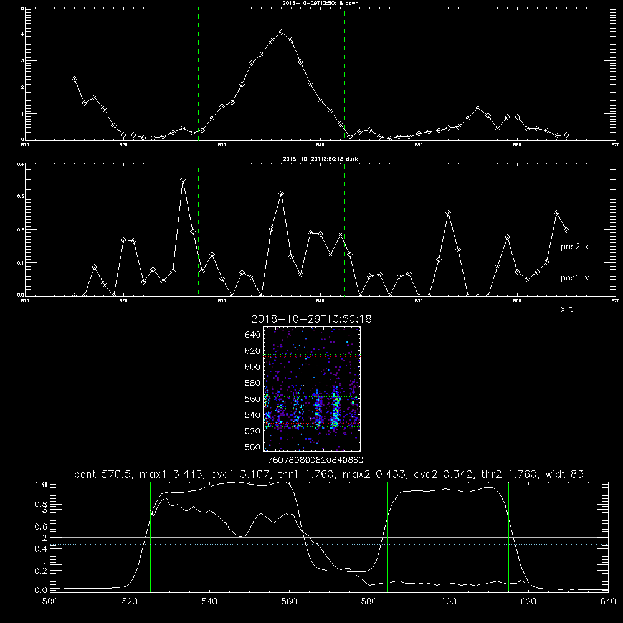Image resolution: width=623 pixels, height=623 pixels.
Task: Click the right green dashed line in the dawn plot
Action: click(x=344, y=74)
